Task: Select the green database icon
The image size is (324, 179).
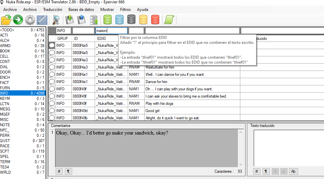Action: (108, 19)
